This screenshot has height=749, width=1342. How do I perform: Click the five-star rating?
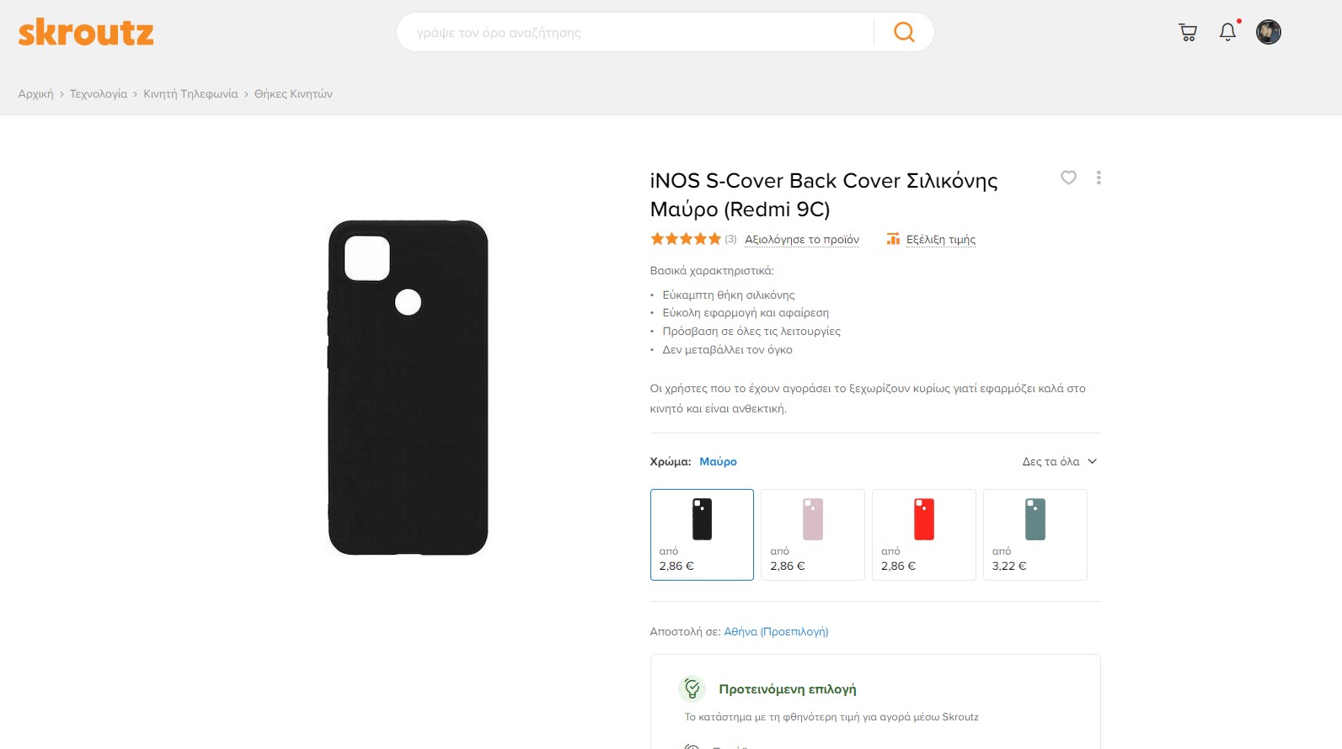click(x=686, y=239)
